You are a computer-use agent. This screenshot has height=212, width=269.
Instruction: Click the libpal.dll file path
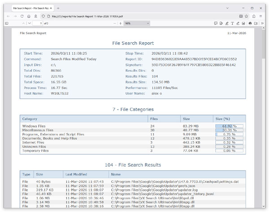pyautogui.click(x=152, y=198)
